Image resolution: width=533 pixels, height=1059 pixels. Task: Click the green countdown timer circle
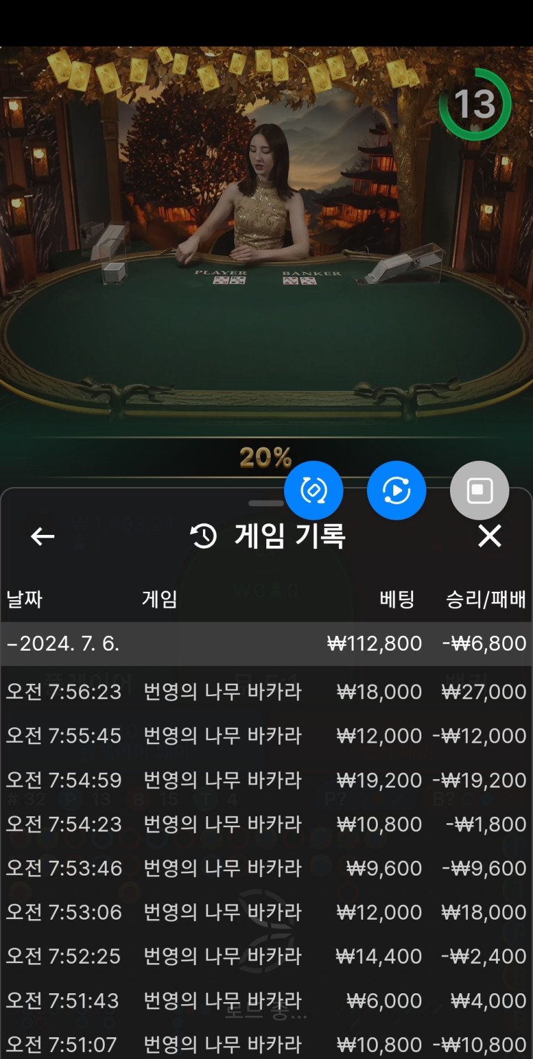[x=475, y=104]
